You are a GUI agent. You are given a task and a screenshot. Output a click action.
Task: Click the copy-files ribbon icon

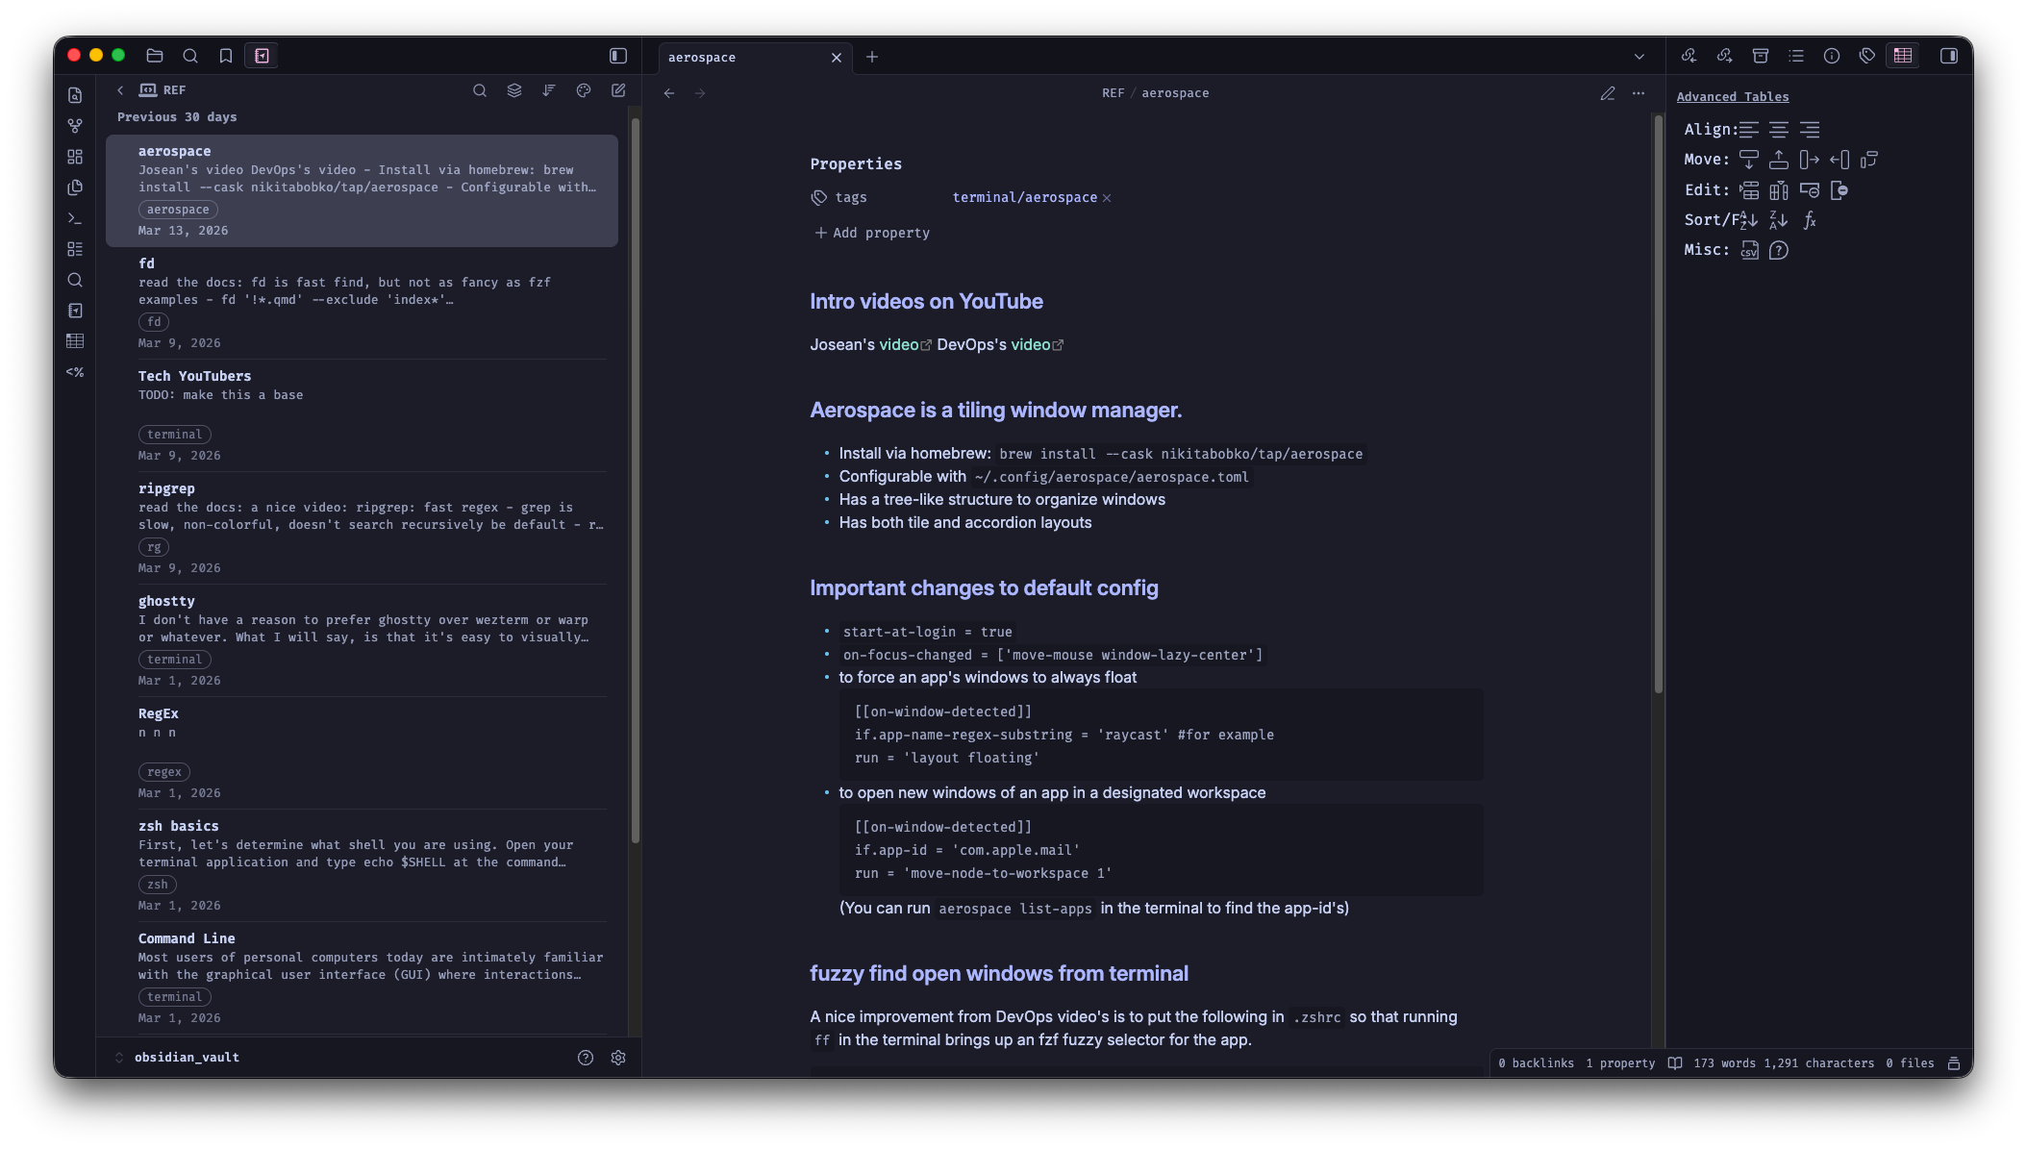point(75,187)
